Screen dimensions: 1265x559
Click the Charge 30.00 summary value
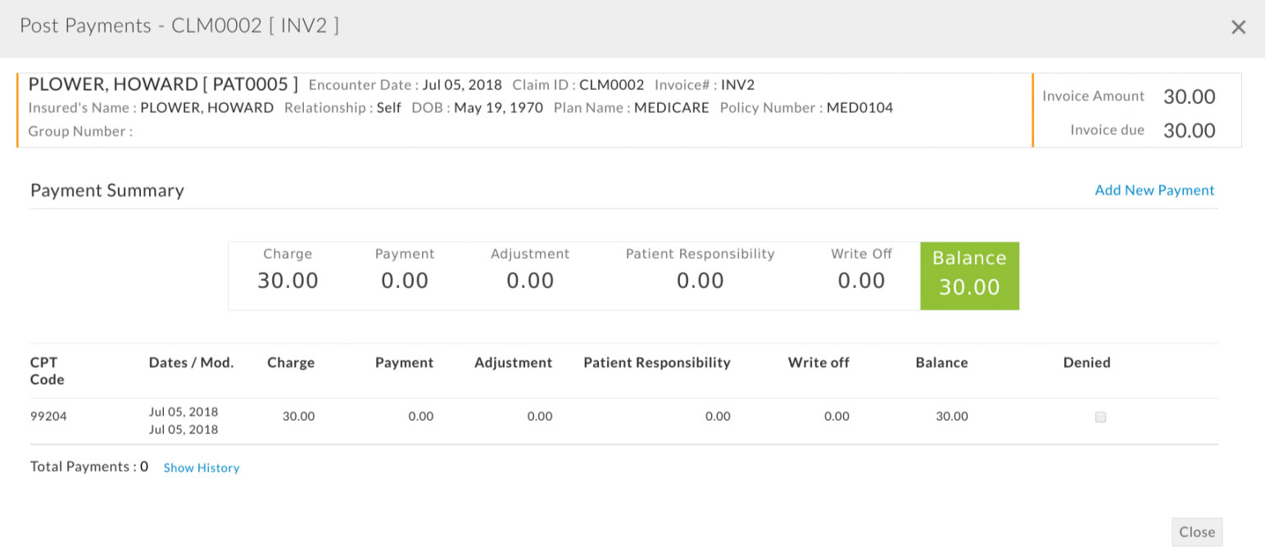(288, 281)
